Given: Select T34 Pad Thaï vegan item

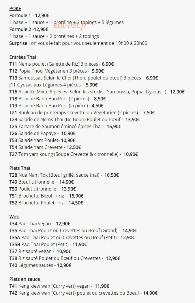Looking at the screenshot, I should pos(40,224).
